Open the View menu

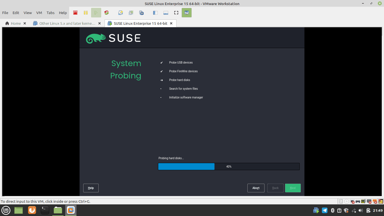point(28,13)
